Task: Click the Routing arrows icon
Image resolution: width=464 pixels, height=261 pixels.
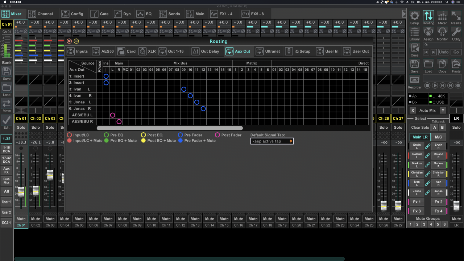Action: coord(428,16)
